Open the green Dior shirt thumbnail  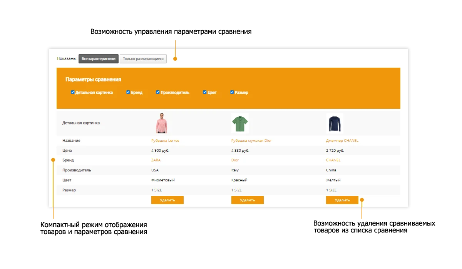(x=240, y=123)
